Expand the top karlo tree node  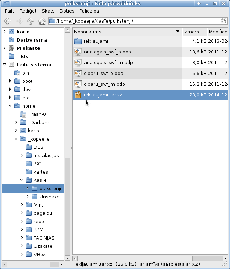4,32
